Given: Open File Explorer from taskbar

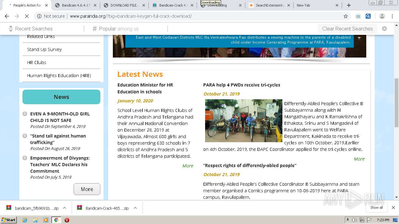Looking at the screenshot, I should [35, 220].
